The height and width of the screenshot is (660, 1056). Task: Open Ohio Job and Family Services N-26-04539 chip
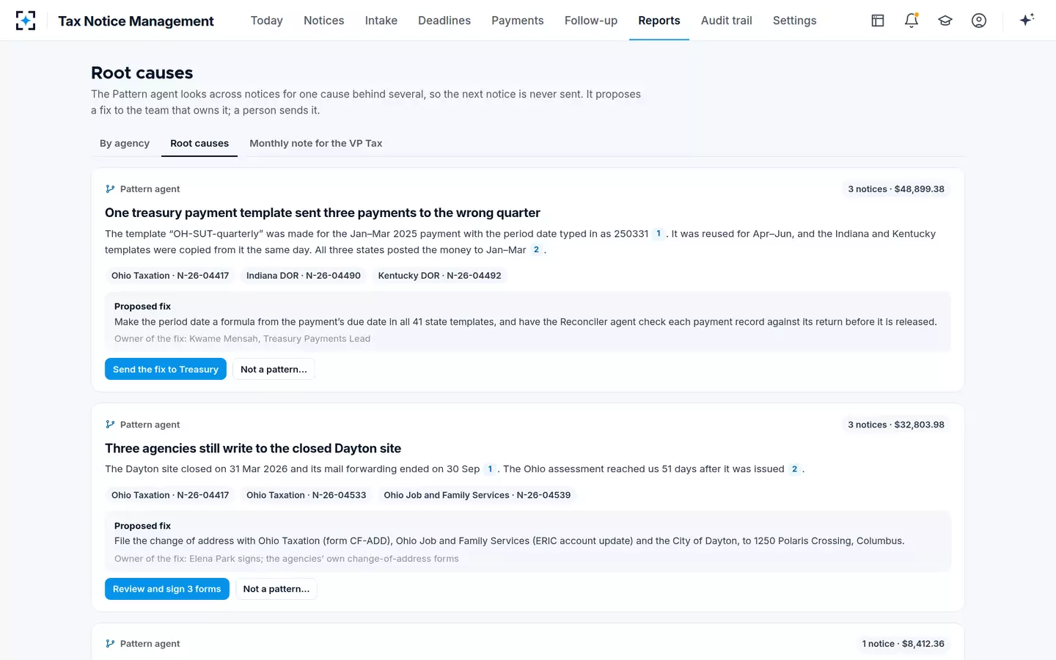477,495
